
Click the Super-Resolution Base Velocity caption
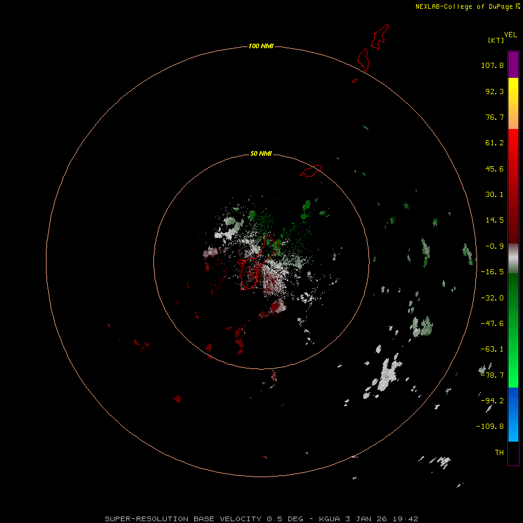point(261,519)
